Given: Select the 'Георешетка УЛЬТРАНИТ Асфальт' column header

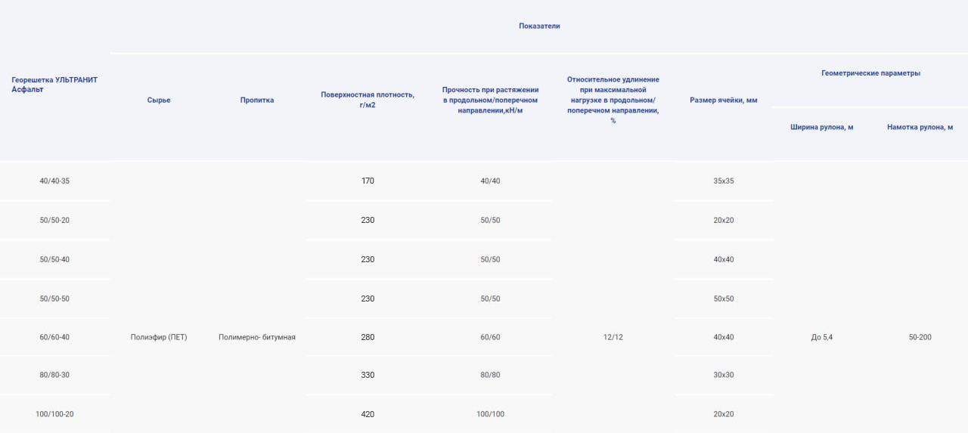Looking at the screenshot, I should [x=54, y=85].
